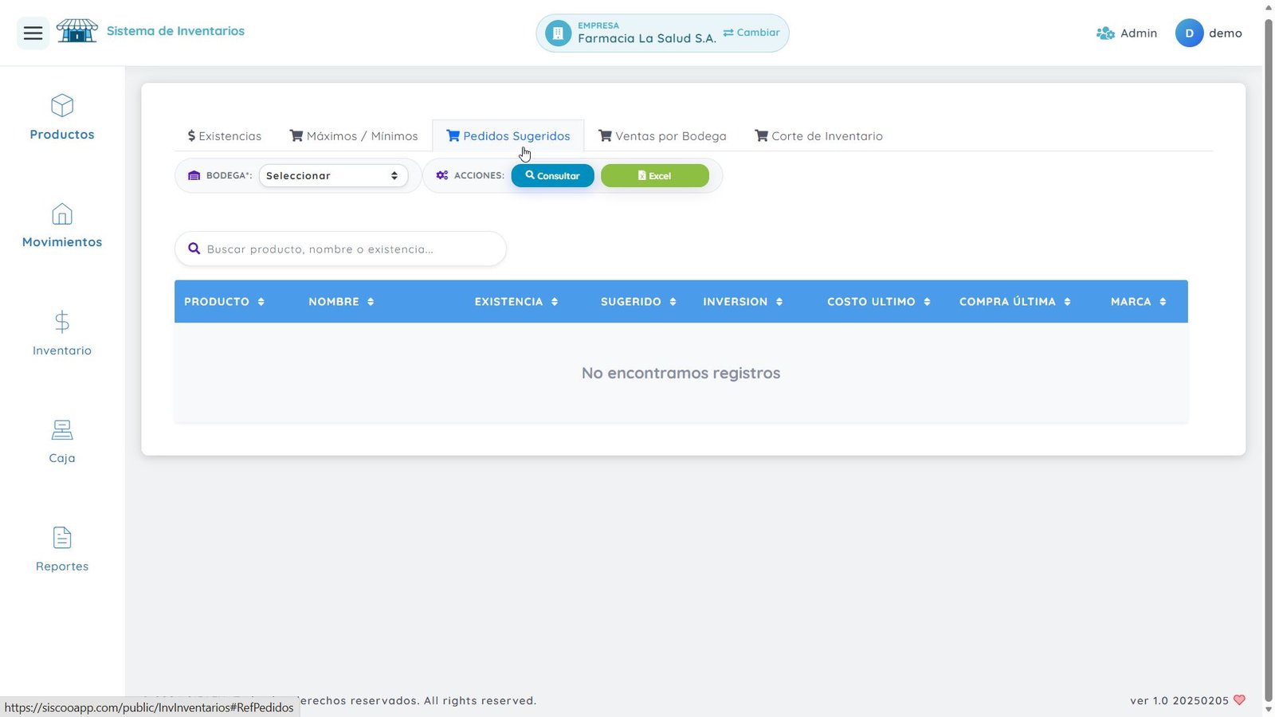Open Inventario dollar icon in sidebar
The image size is (1275, 717).
tap(62, 322)
